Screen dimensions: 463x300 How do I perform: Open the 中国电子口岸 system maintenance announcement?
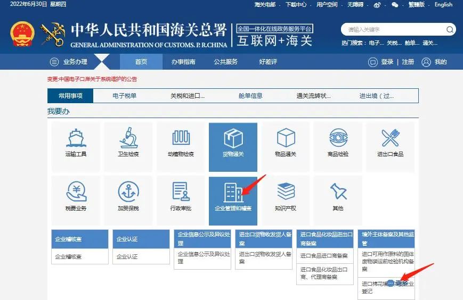point(92,79)
